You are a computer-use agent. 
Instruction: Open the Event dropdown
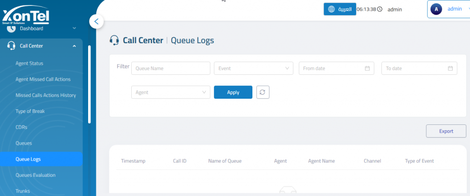click(x=253, y=68)
